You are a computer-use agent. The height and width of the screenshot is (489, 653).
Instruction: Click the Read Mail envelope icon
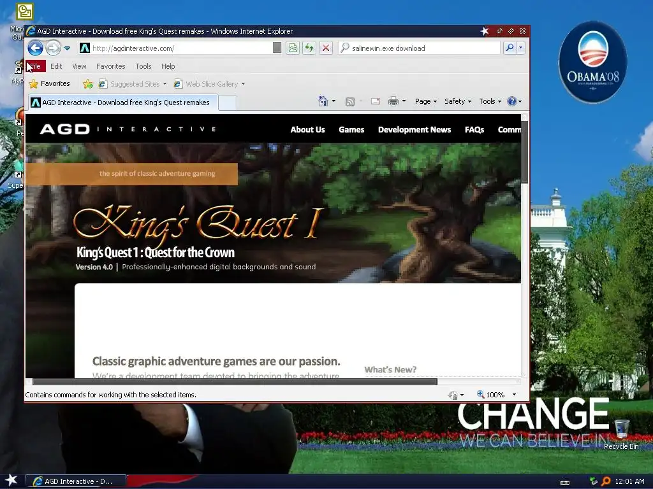pos(375,101)
